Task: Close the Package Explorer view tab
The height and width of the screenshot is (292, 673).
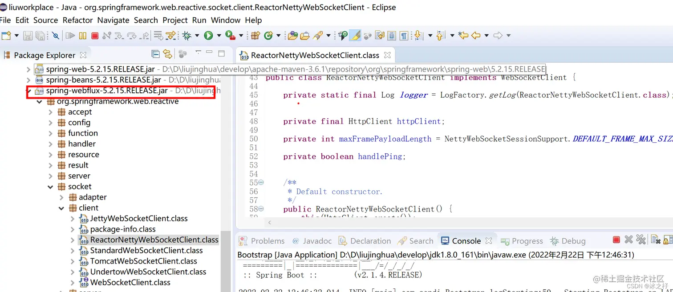Action: 83,55
